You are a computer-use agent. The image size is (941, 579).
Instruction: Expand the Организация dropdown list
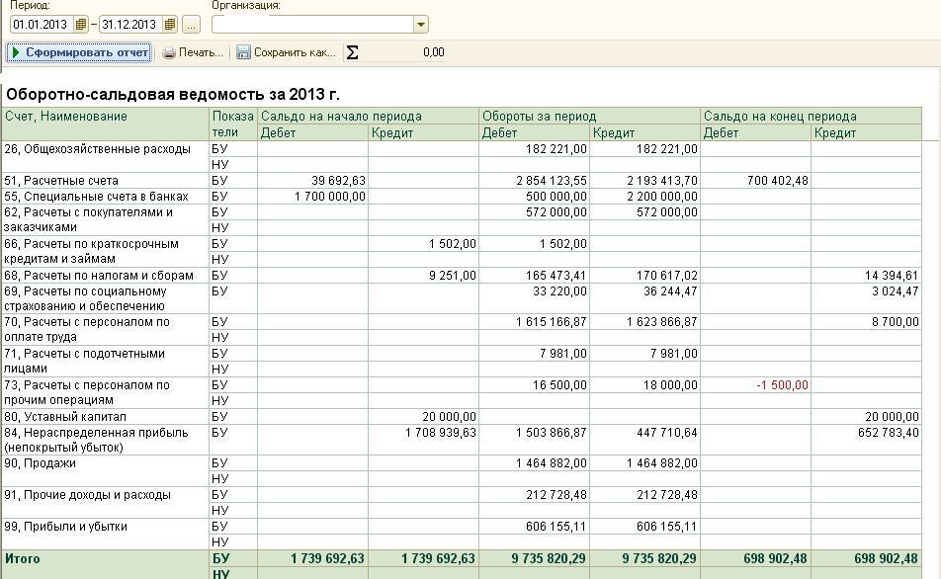pyautogui.click(x=421, y=25)
